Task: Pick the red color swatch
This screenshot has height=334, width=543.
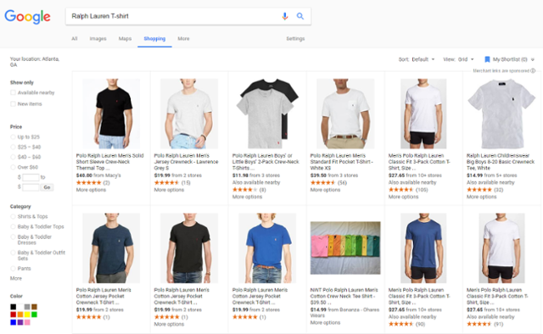Action: (14, 315)
